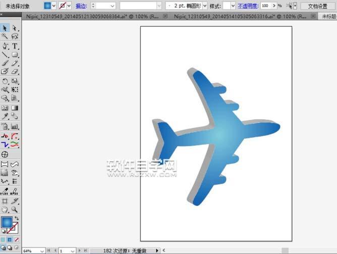Image resolution: width=337 pixels, height=254 pixels.
Task: Switch to Nipic...063316.ai document tab
Action: 240,16
